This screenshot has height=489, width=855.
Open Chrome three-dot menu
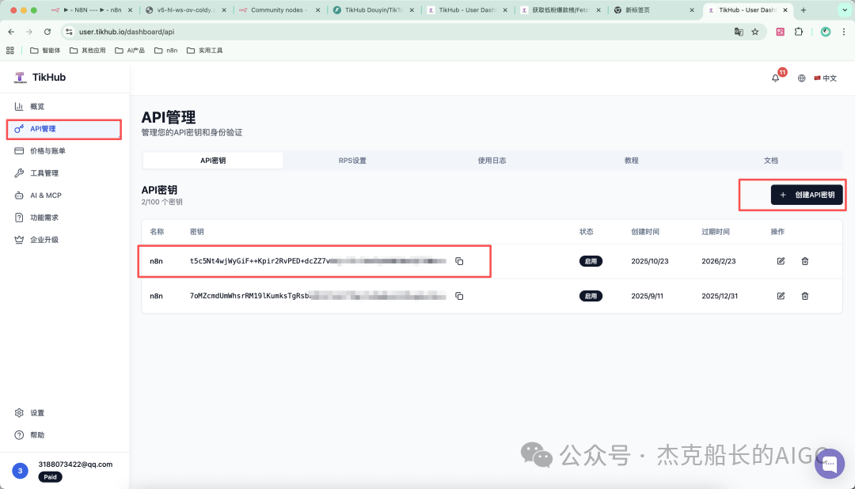click(x=844, y=32)
